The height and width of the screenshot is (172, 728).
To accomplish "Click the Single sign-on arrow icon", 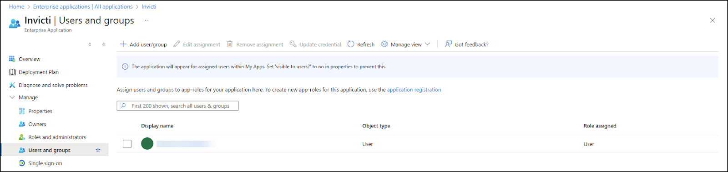I will pos(22,163).
